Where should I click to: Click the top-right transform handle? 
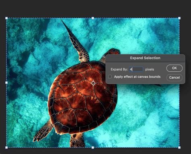pyautogui.click(x=179, y=18)
